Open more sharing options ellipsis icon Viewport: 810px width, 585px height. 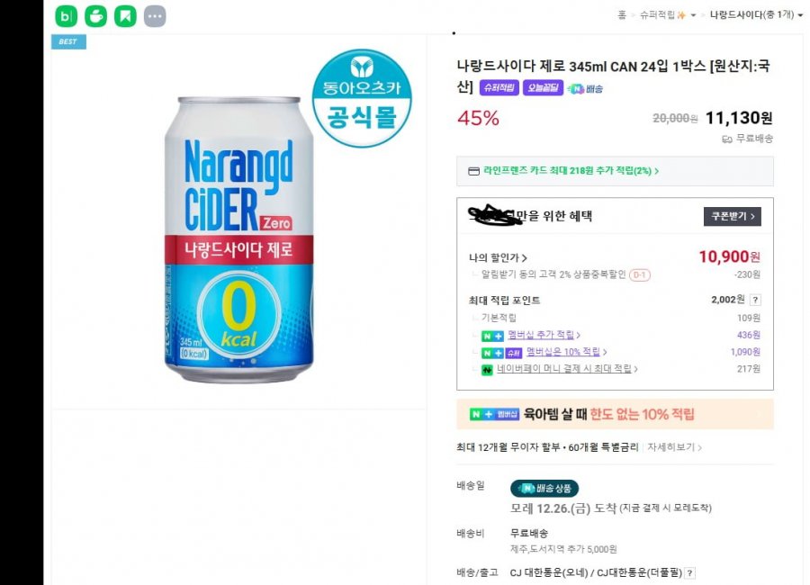[155, 16]
